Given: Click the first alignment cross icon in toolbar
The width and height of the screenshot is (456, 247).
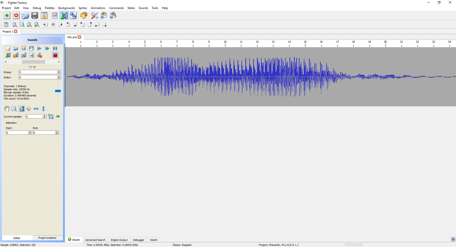Looking at the screenshot, I should pos(45,25).
